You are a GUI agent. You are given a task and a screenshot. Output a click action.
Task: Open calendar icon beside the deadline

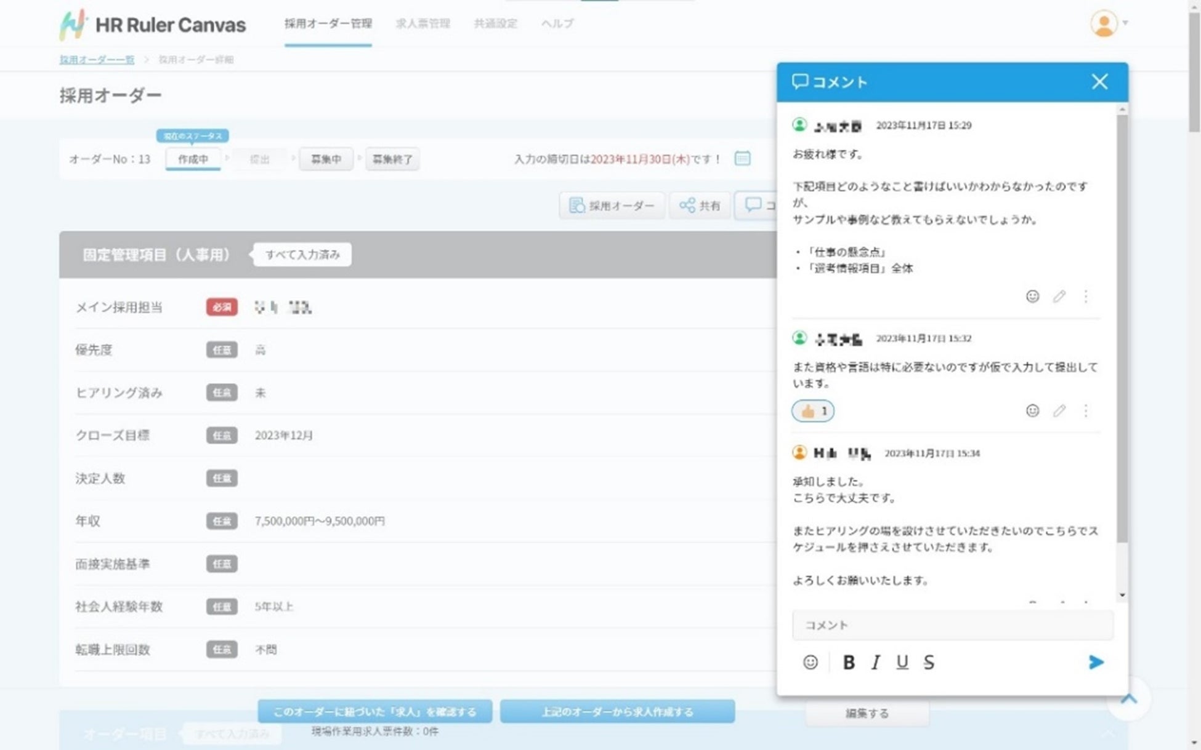742,159
